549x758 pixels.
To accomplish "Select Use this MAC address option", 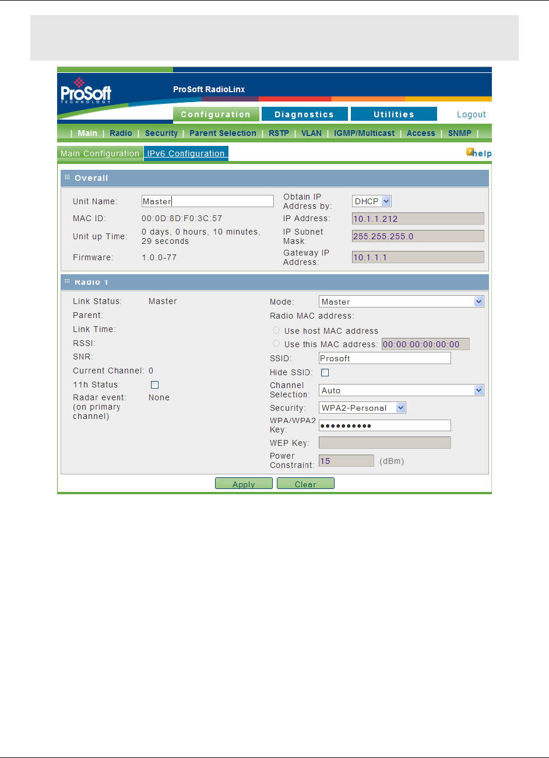I will (276, 344).
